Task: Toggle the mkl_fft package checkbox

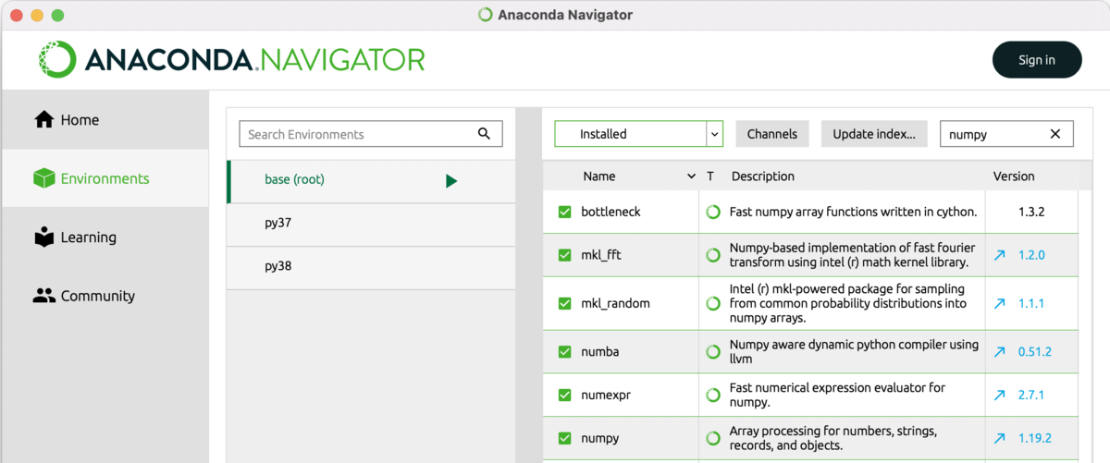Action: (565, 255)
